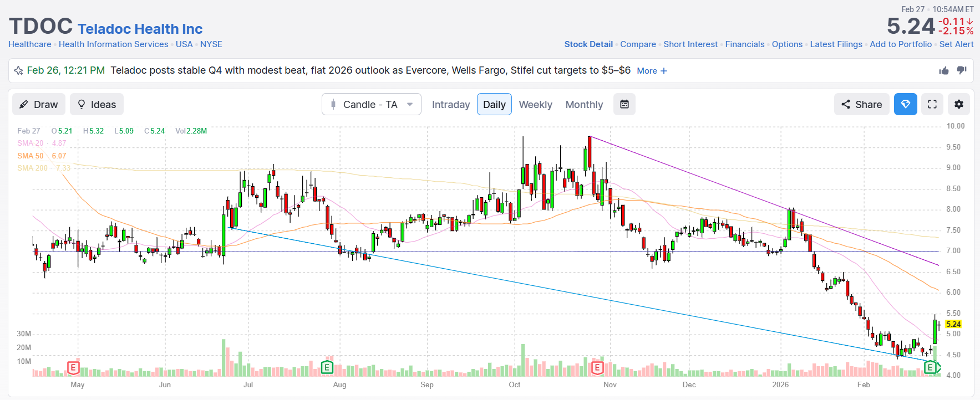Click the yellow 5.24 price tag on axis

953,324
